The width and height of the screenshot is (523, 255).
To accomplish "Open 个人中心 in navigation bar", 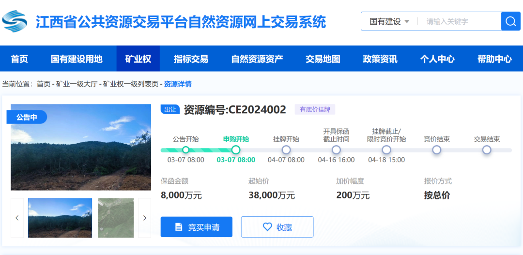I will click(x=437, y=59).
